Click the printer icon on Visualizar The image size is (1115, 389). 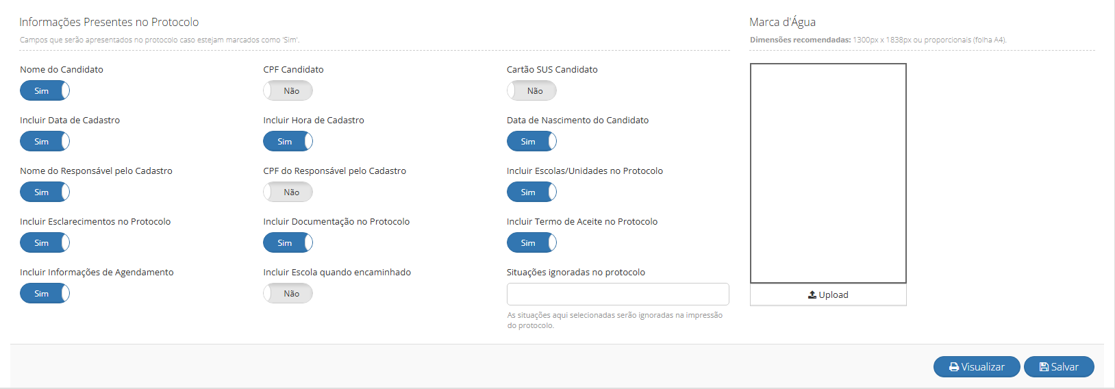coord(954,367)
